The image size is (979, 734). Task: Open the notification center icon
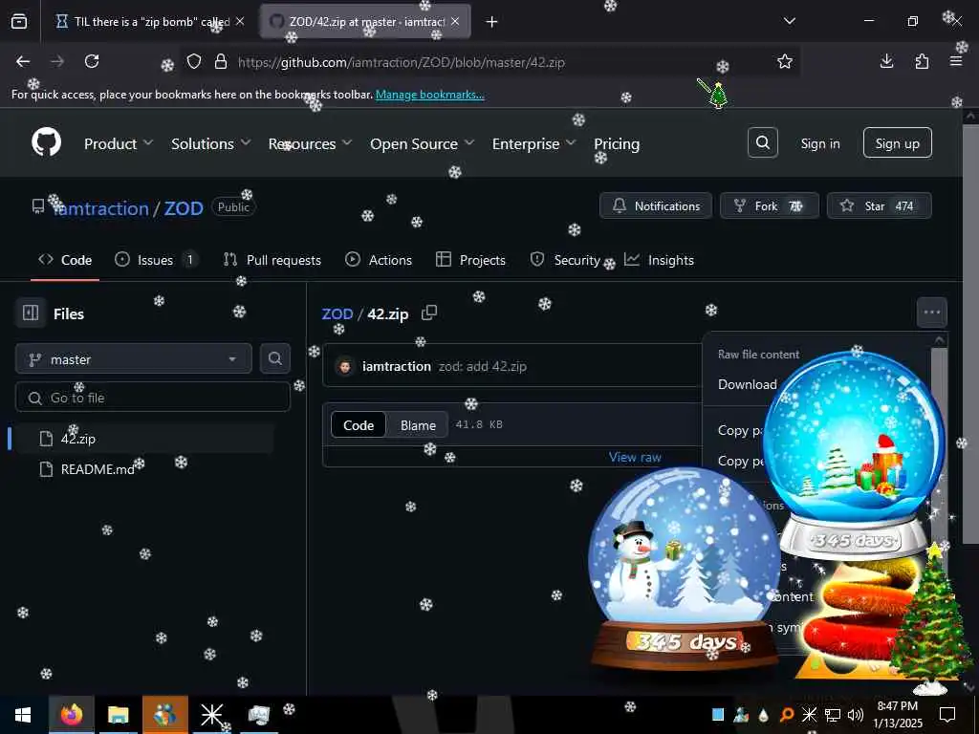click(x=947, y=715)
